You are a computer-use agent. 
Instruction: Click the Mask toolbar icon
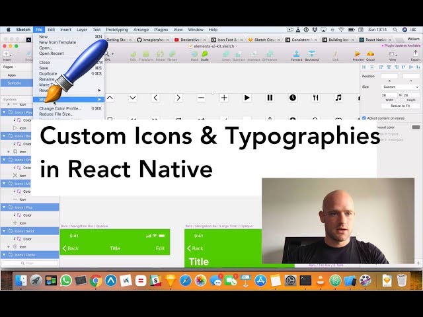pos(194,54)
